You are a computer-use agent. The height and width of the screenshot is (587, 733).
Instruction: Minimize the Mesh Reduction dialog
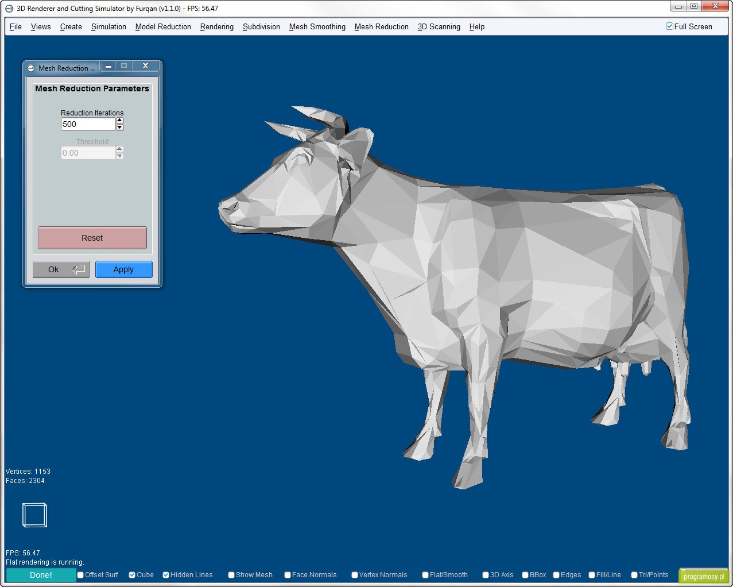(x=108, y=66)
